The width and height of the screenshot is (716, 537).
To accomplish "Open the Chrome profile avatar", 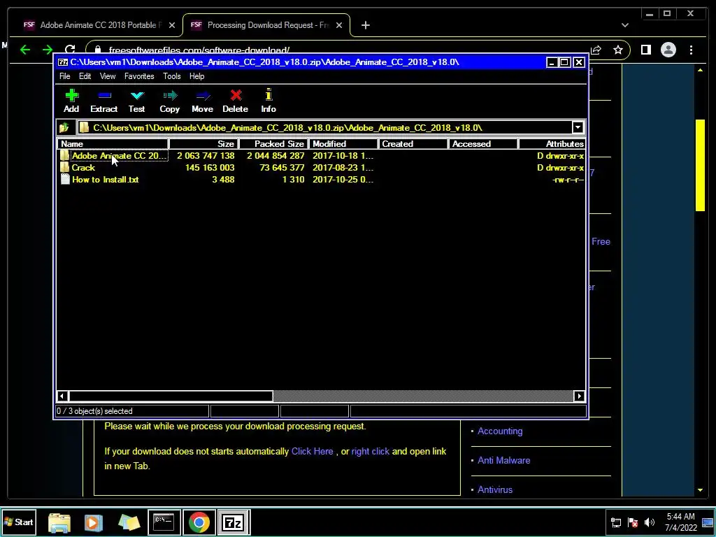I will click(x=668, y=50).
